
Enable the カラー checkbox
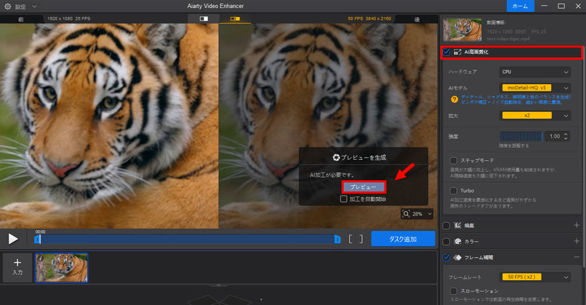(x=446, y=241)
